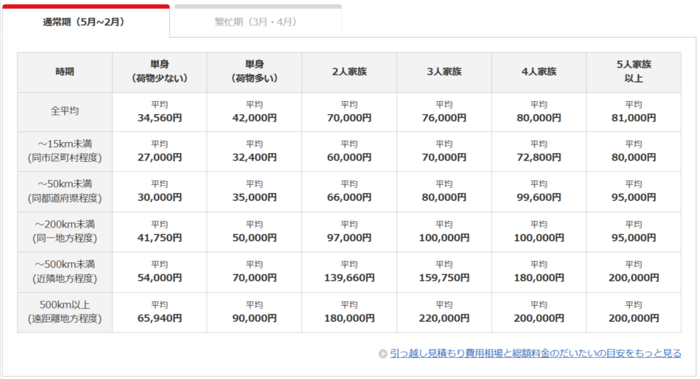700x379 pixels.
Task: Open the 引っ越し見積もり費用相場 link
Action: point(535,353)
